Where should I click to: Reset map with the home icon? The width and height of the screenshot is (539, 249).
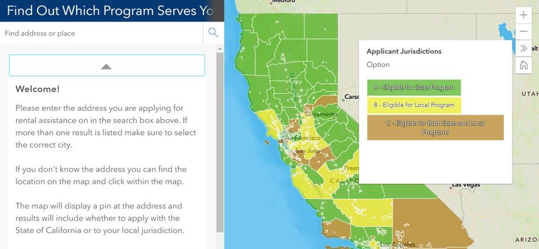click(x=524, y=65)
